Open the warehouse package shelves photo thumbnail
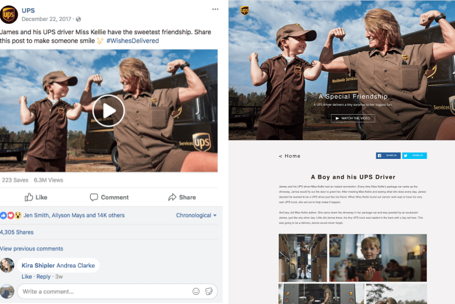Viewport: 455px width, 304px height. click(x=303, y=258)
